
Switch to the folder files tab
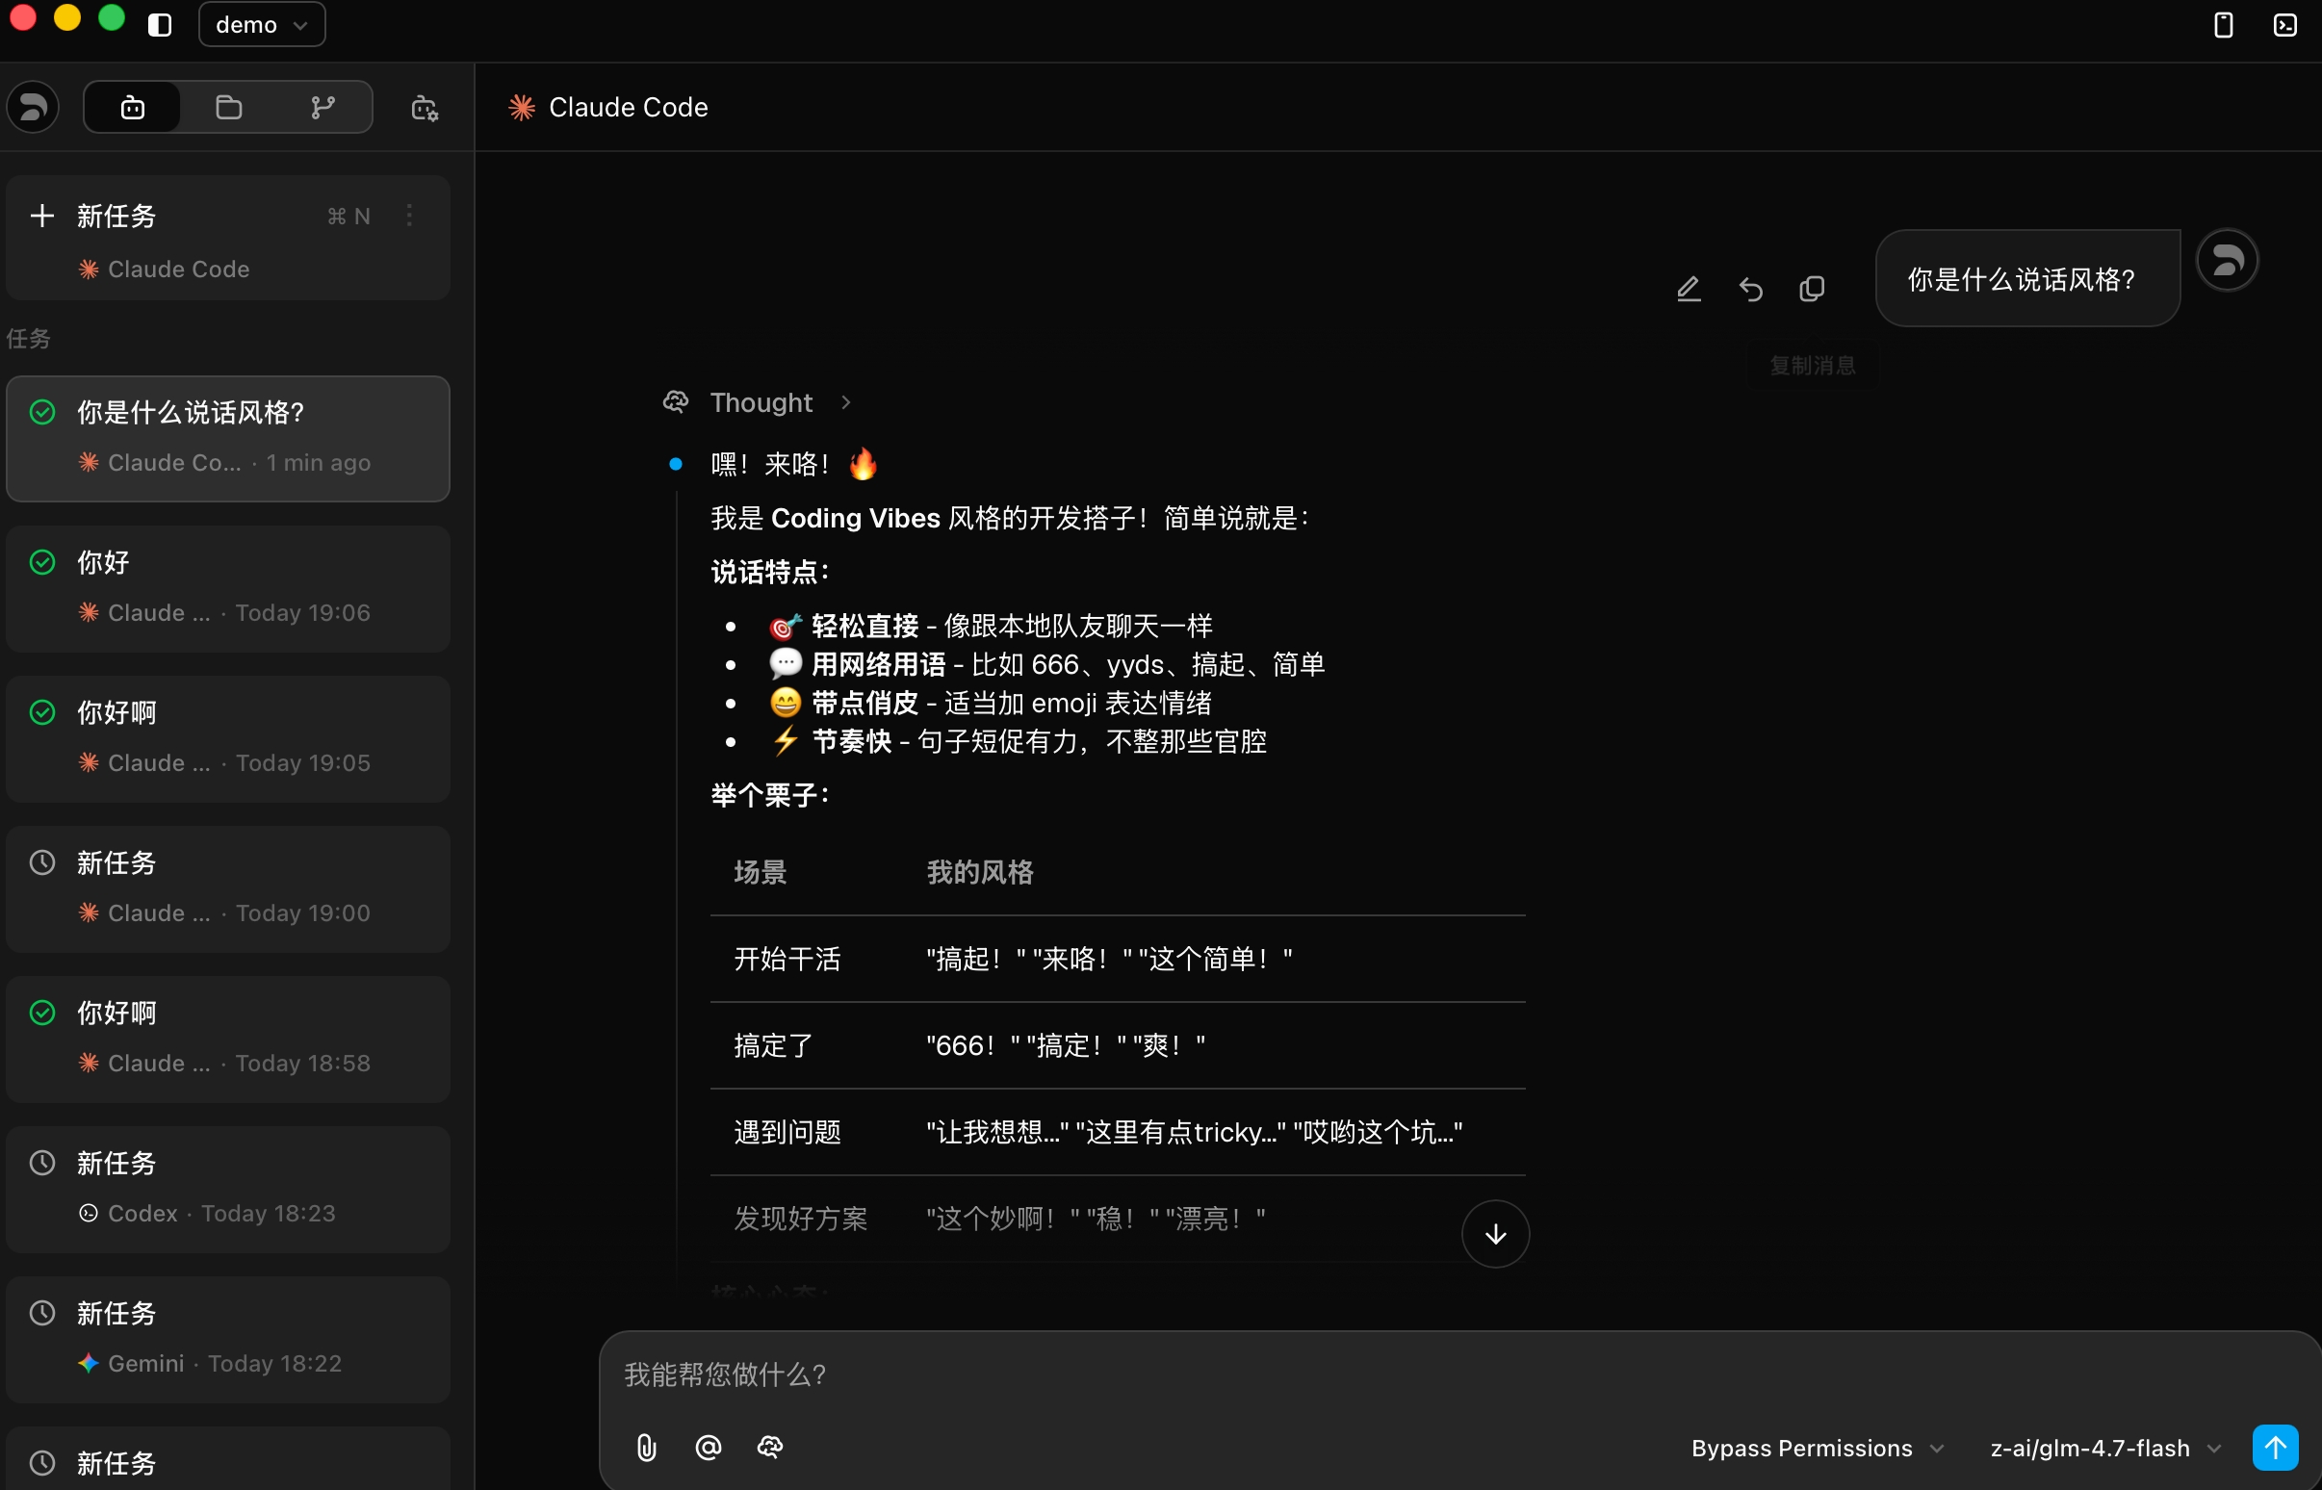[x=228, y=108]
